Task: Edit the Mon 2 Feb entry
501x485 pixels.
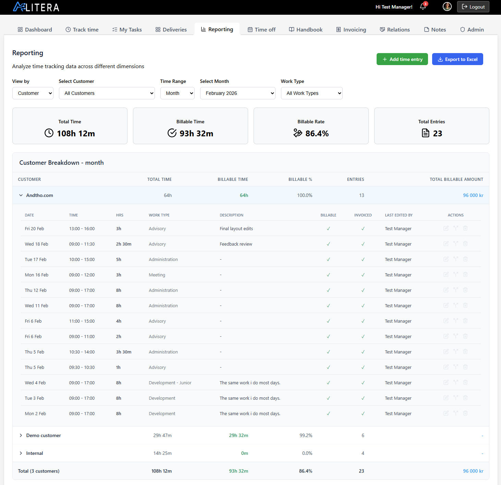Action: coord(446,413)
